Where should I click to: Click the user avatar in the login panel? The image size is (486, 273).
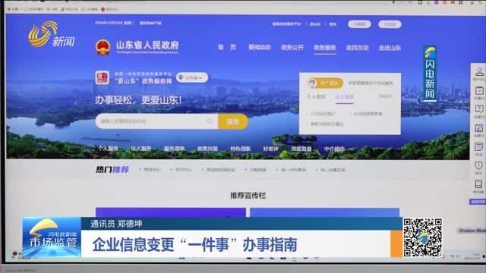pos(312,83)
